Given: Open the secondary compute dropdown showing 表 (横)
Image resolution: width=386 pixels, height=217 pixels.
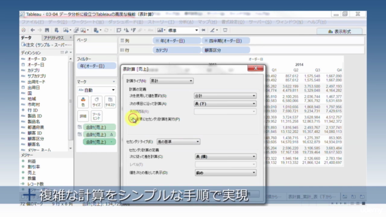Looking at the screenshot, I should [226, 157].
